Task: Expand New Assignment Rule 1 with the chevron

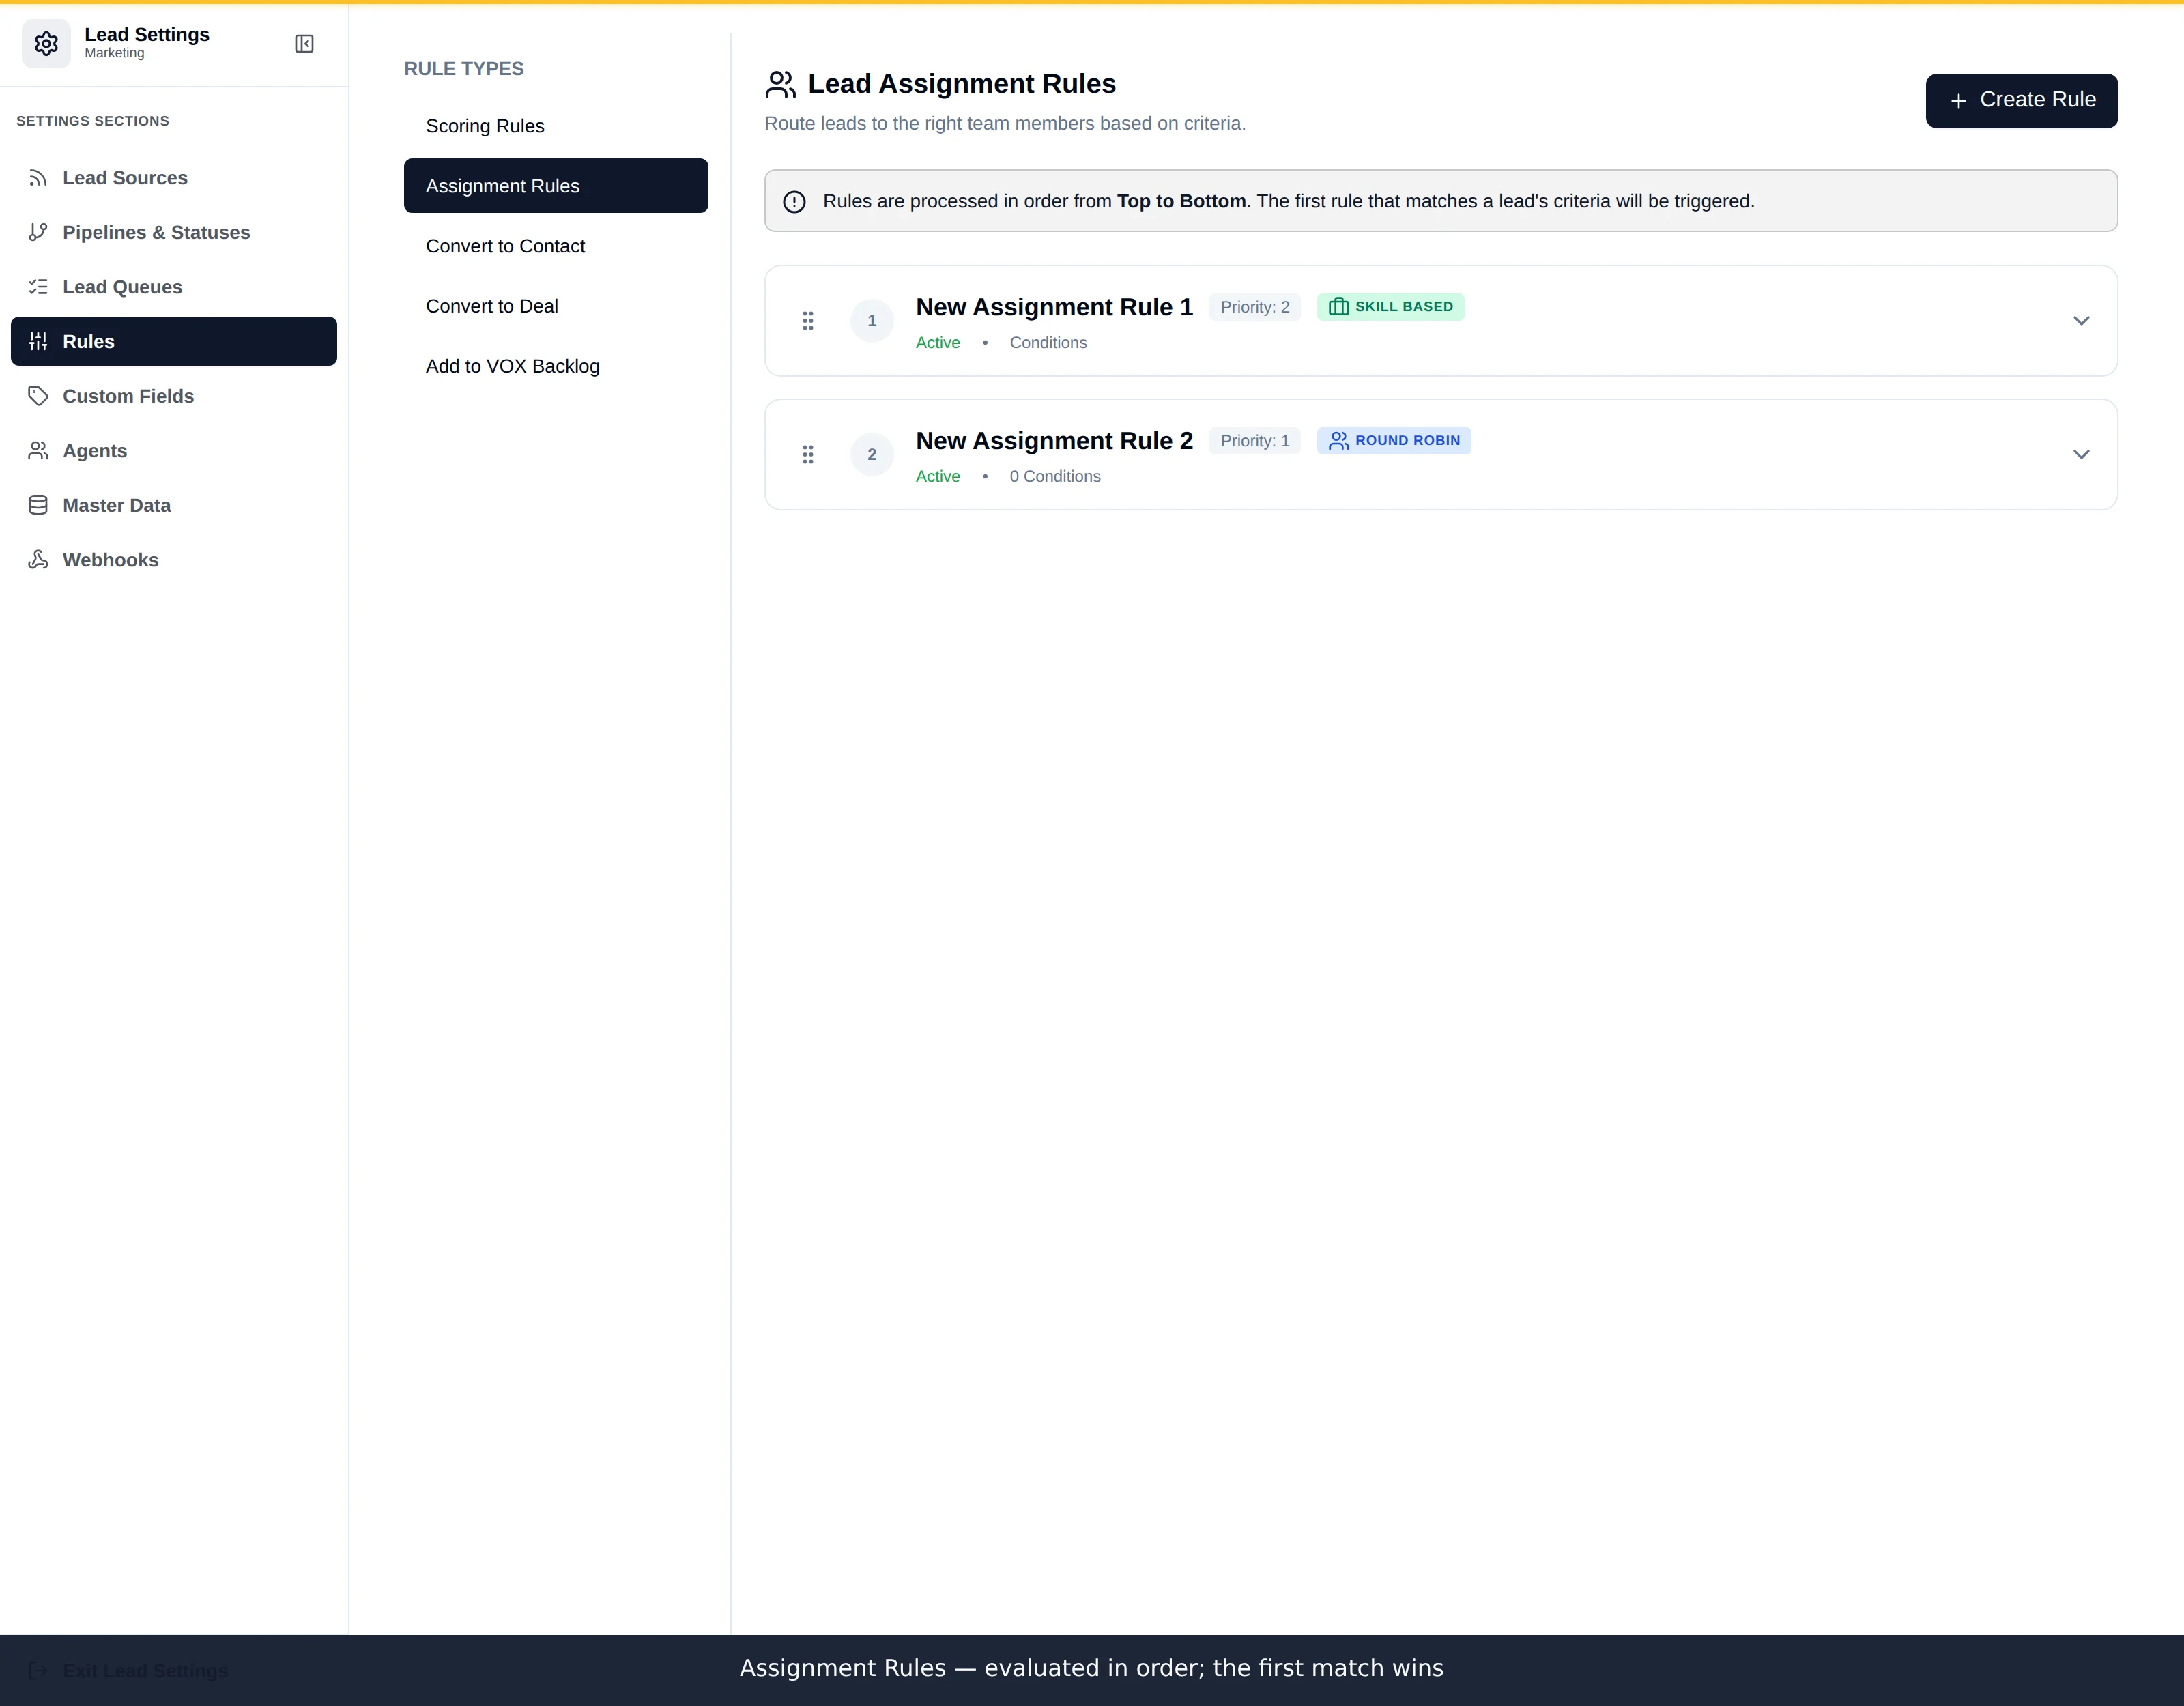Action: tap(2081, 321)
